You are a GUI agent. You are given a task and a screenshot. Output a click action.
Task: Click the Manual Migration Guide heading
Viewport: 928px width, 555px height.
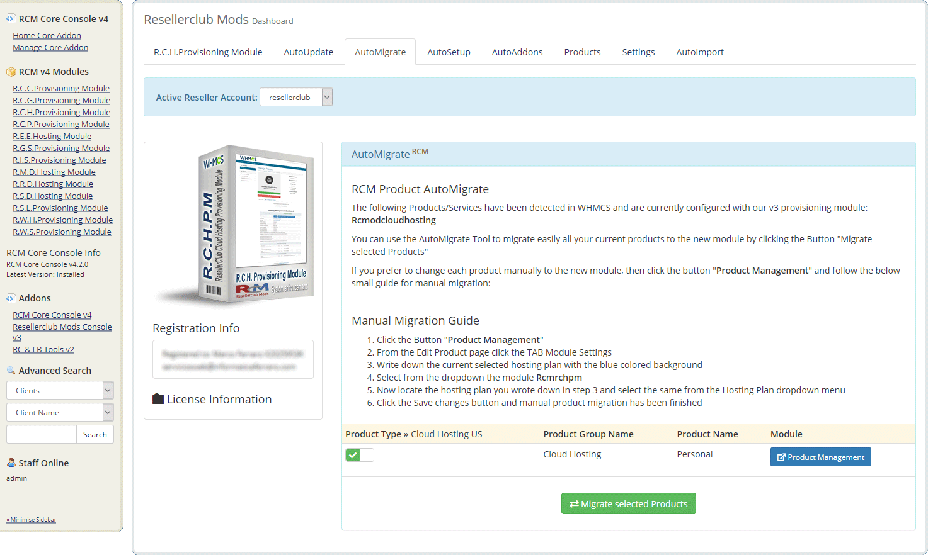415,320
